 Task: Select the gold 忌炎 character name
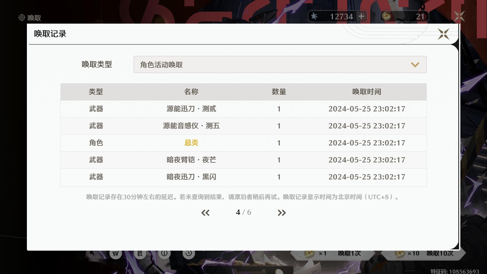(191, 143)
